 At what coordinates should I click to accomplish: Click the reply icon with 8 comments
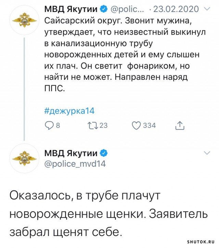49,125
